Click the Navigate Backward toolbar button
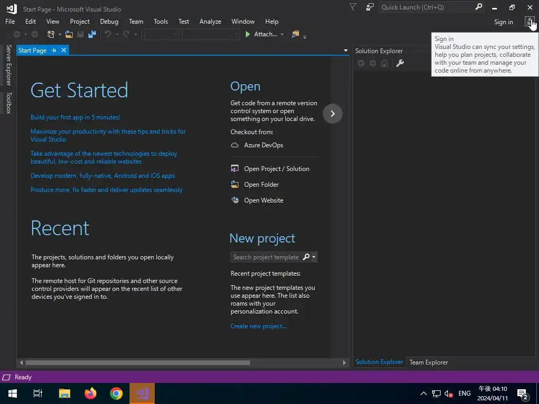The height and width of the screenshot is (404, 539). tap(16, 34)
